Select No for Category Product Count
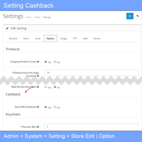142x142 pixels. (x=55, y=62)
